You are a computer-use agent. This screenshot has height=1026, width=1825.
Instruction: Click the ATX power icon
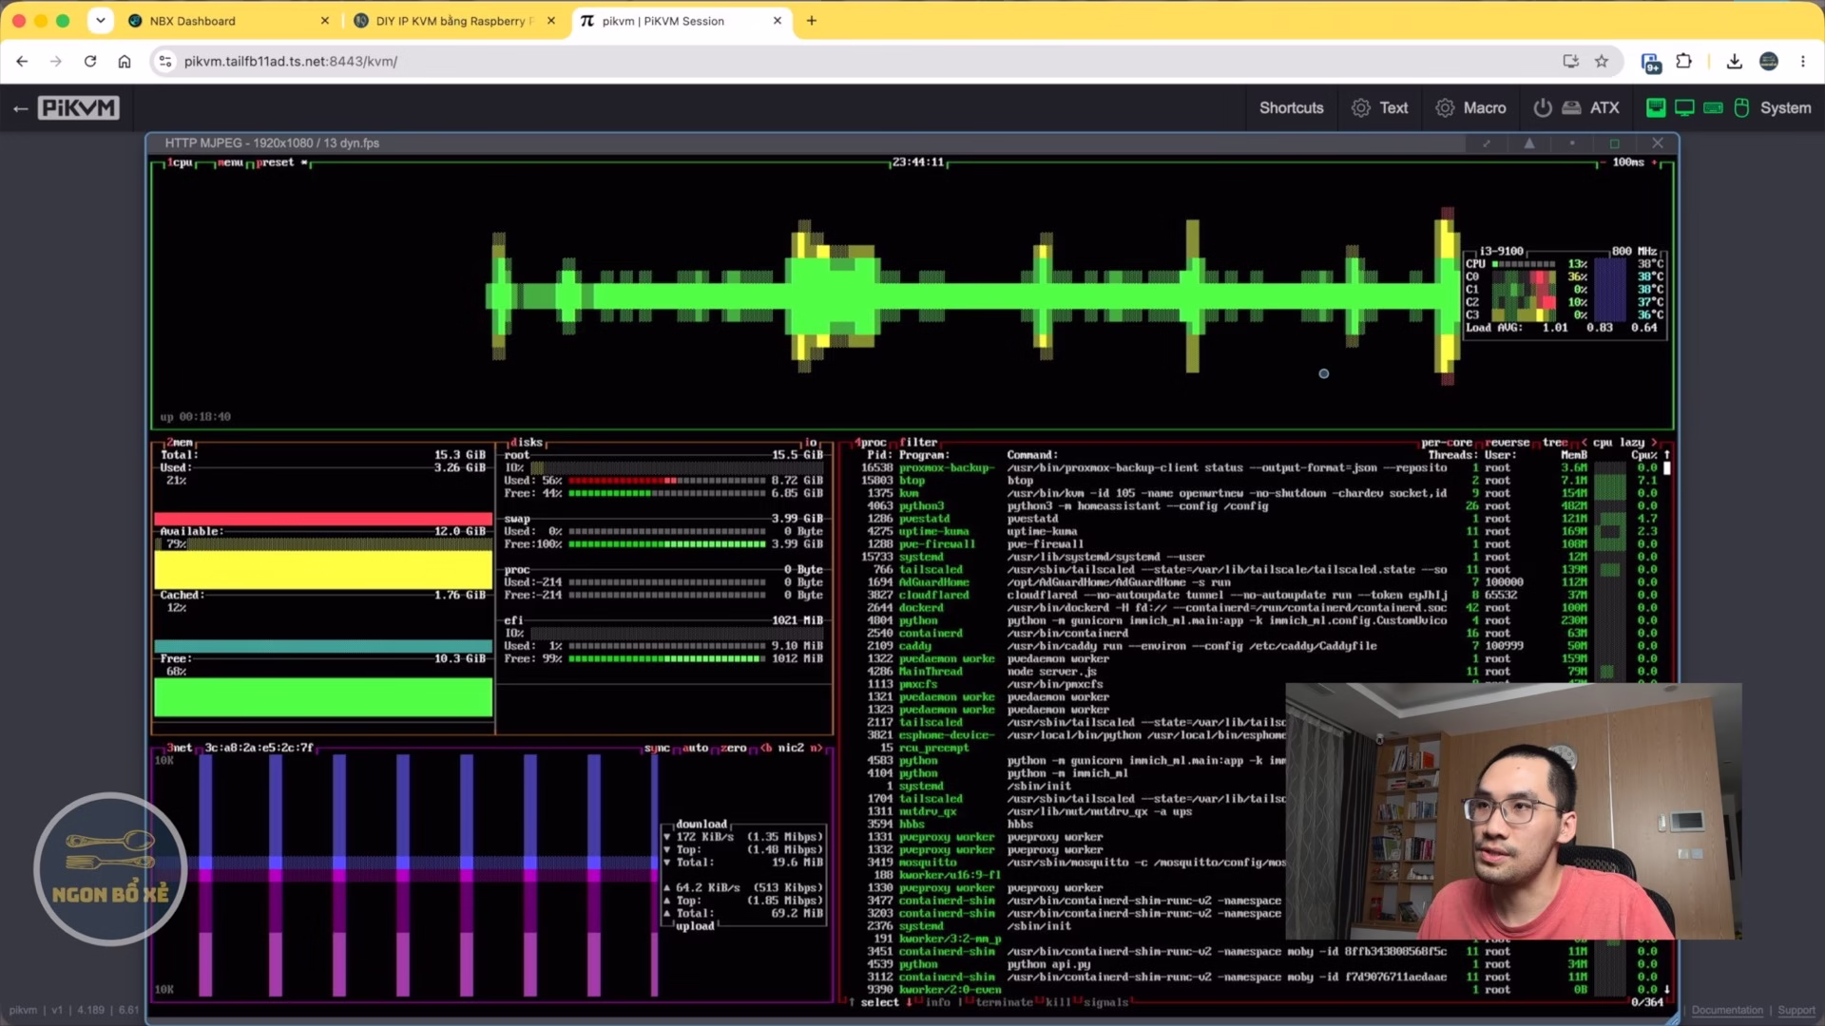point(1543,108)
